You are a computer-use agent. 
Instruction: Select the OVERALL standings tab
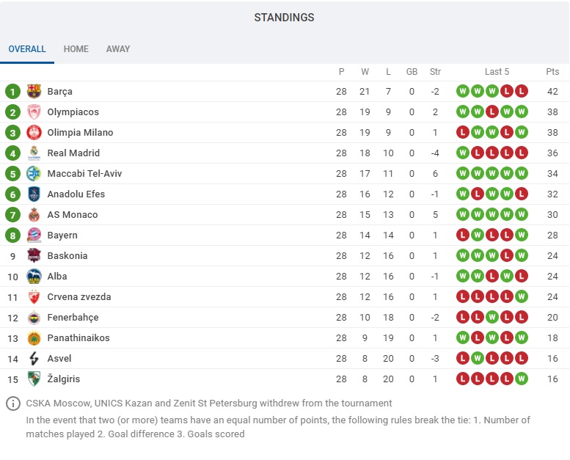(27, 49)
